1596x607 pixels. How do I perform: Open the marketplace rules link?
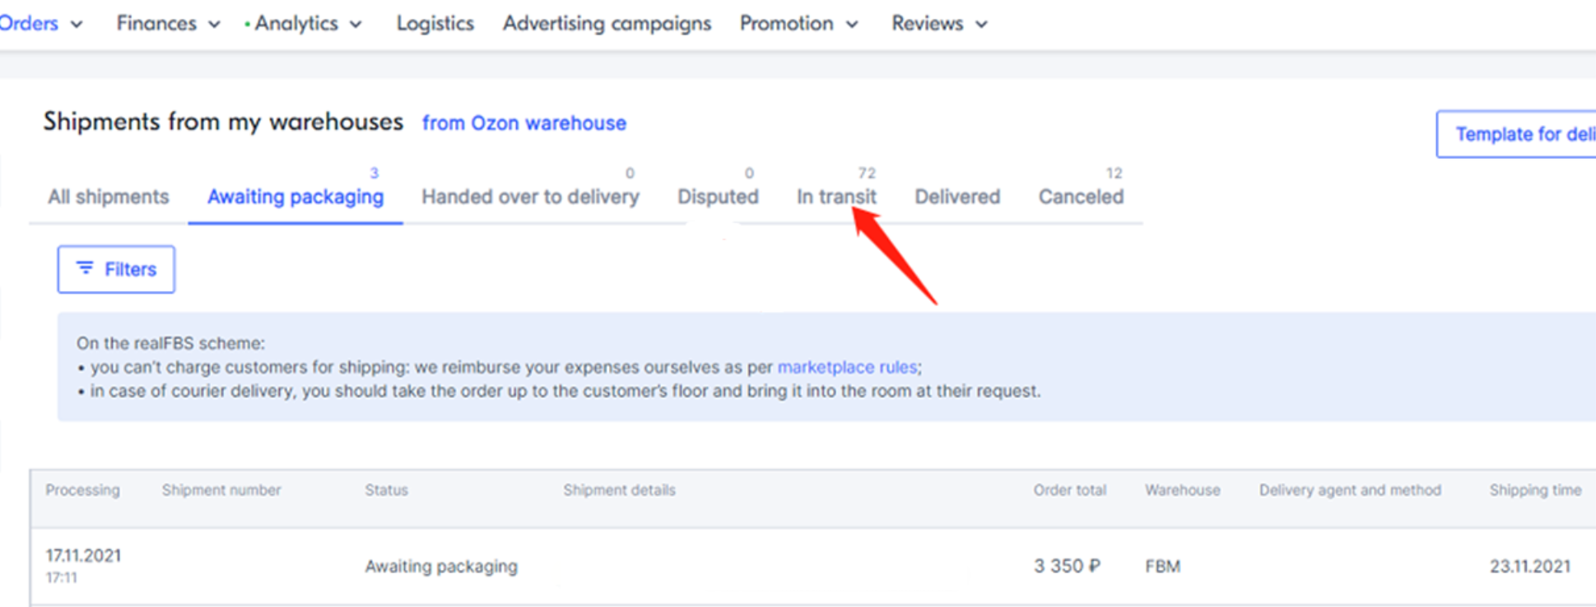point(847,367)
